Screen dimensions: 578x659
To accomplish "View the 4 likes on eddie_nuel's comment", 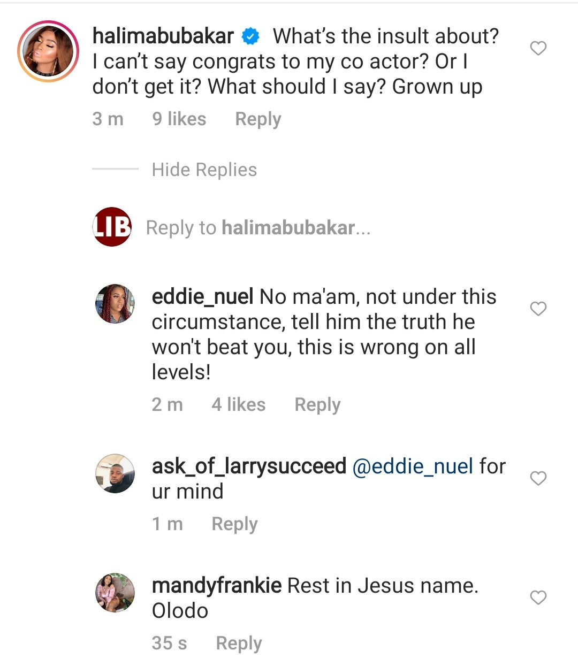I will tap(239, 404).
